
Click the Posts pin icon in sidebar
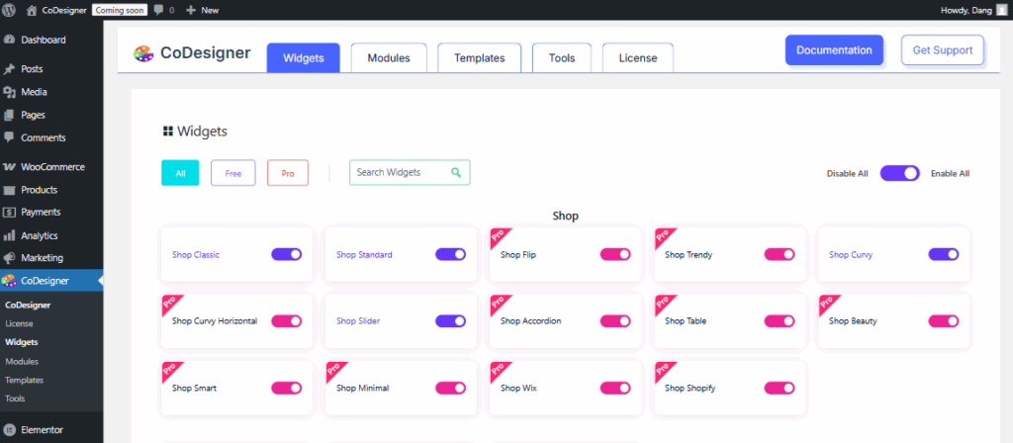(9, 69)
